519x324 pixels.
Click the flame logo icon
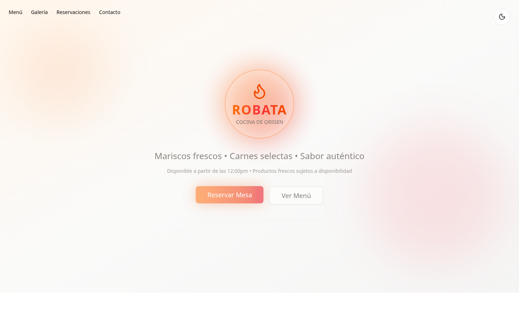click(259, 91)
